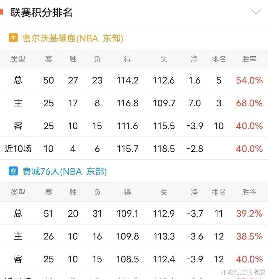Screen dimensions: 268x279
Task: Collapse the 联赛积分排名 section chevron
Action: pyautogui.click(x=256, y=12)
